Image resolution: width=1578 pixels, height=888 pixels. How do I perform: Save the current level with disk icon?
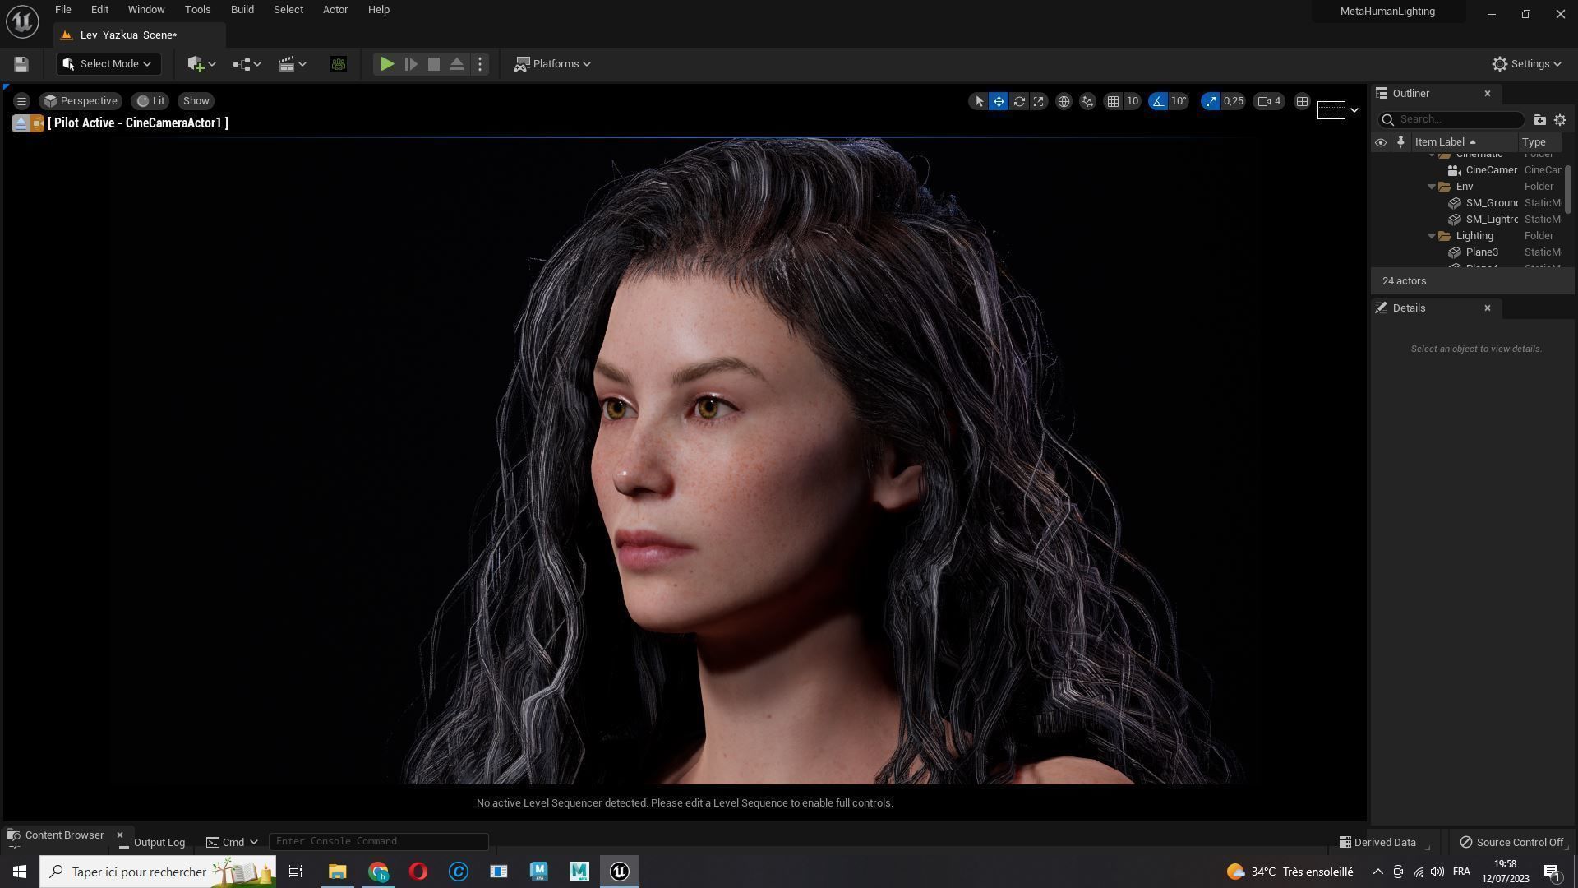point(21,64)
